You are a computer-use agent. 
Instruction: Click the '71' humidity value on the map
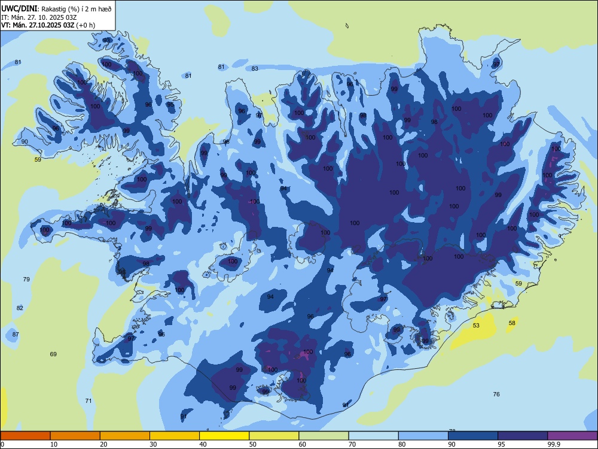[89, 401]
